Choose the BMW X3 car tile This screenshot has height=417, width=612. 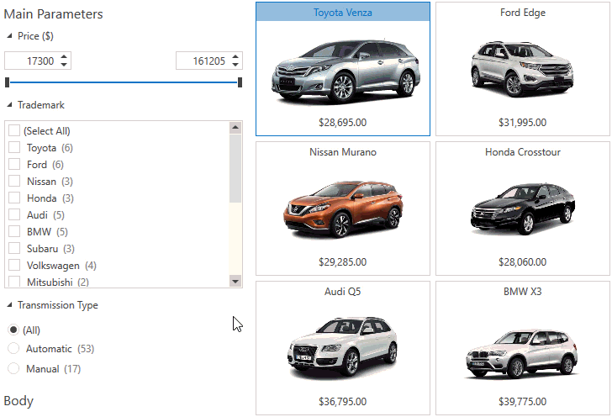(522, 348)
